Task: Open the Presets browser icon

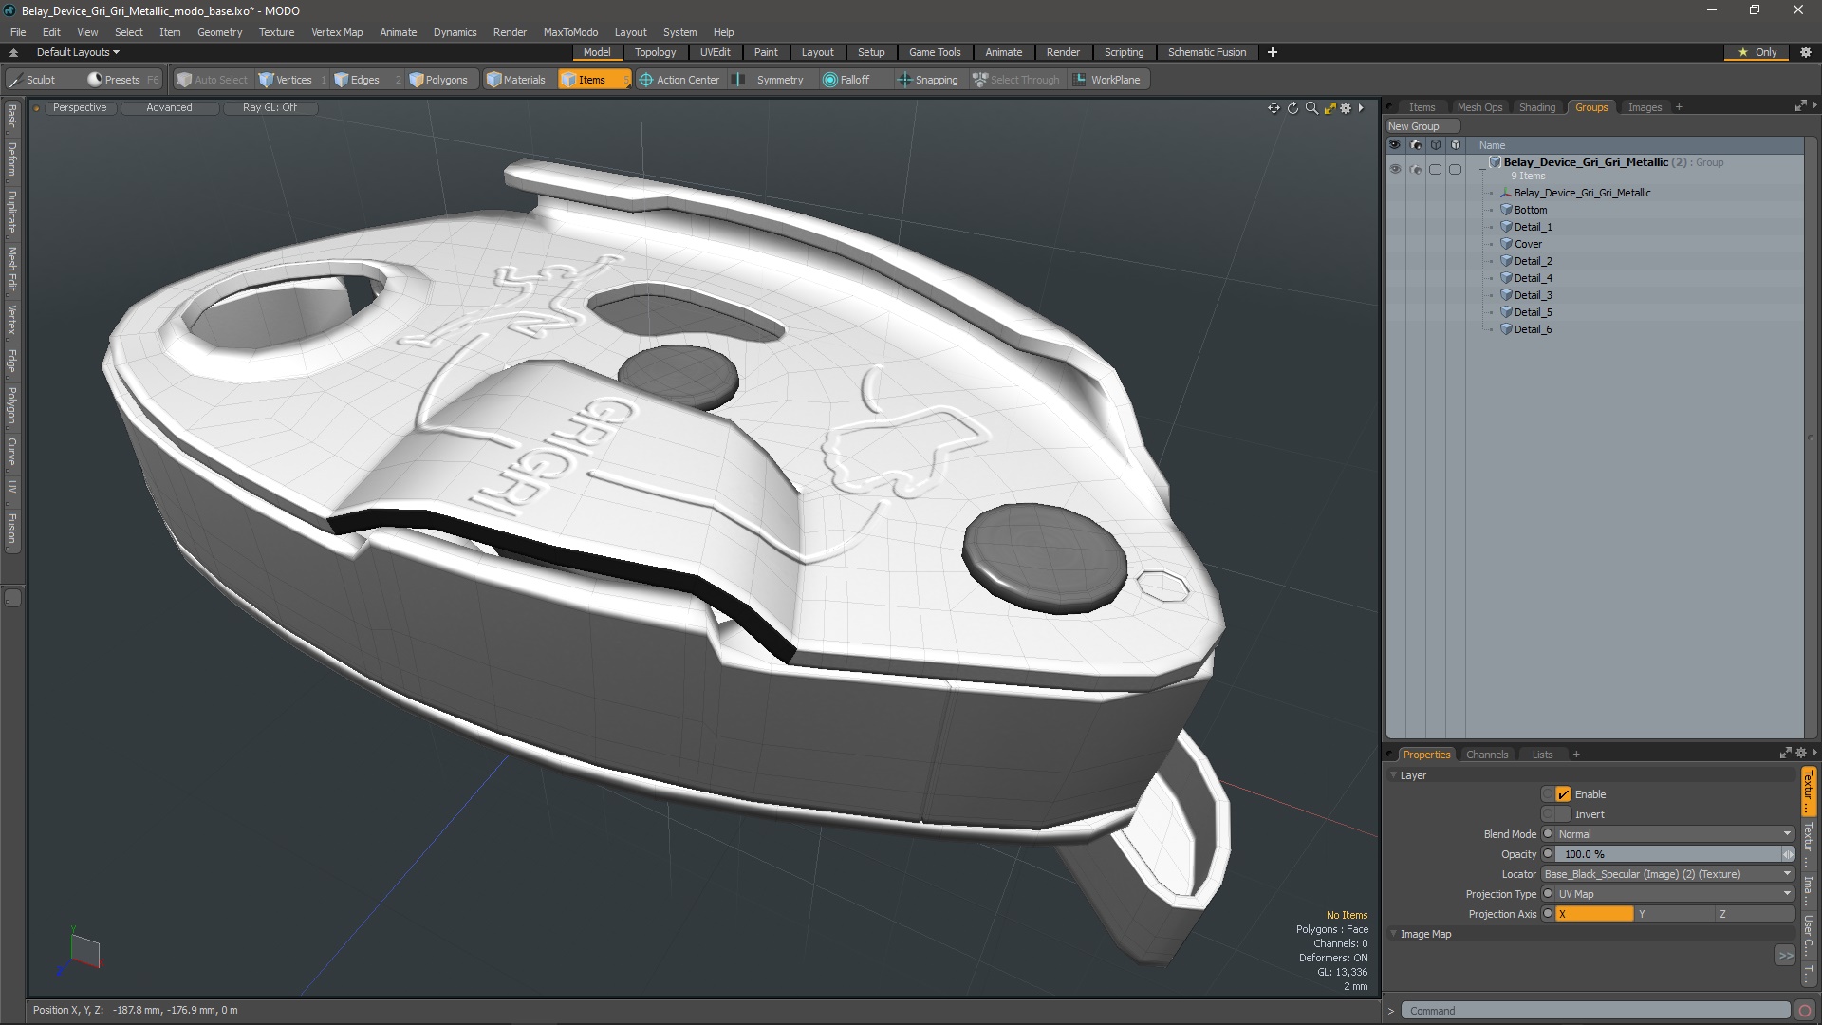Action: click(x=95, y=80)
